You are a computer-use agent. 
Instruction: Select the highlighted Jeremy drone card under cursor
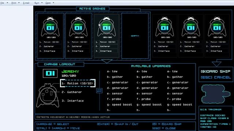[x=106, y=36]
